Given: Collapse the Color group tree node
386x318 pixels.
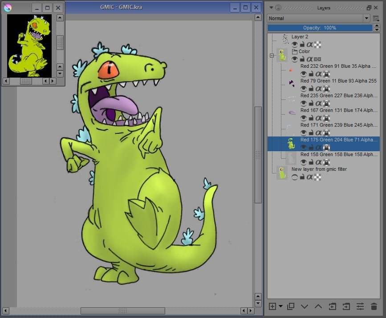Looking at the screenshot, I should [272, 55].
